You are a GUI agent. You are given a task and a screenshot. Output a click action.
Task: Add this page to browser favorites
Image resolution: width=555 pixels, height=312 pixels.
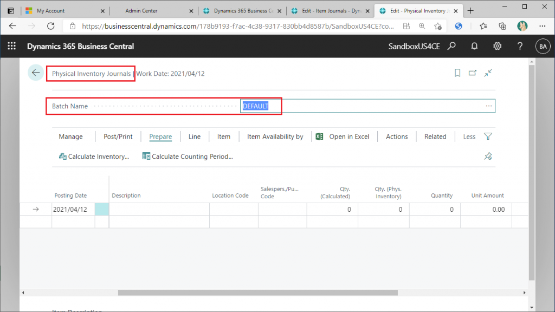point(438,26)
